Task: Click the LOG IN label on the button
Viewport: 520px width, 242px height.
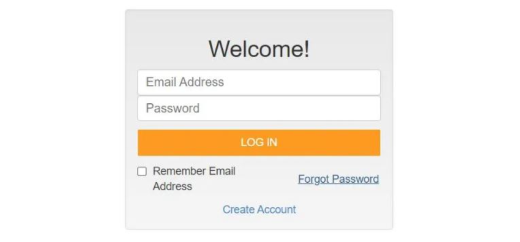Action: (x=259, y=142)
